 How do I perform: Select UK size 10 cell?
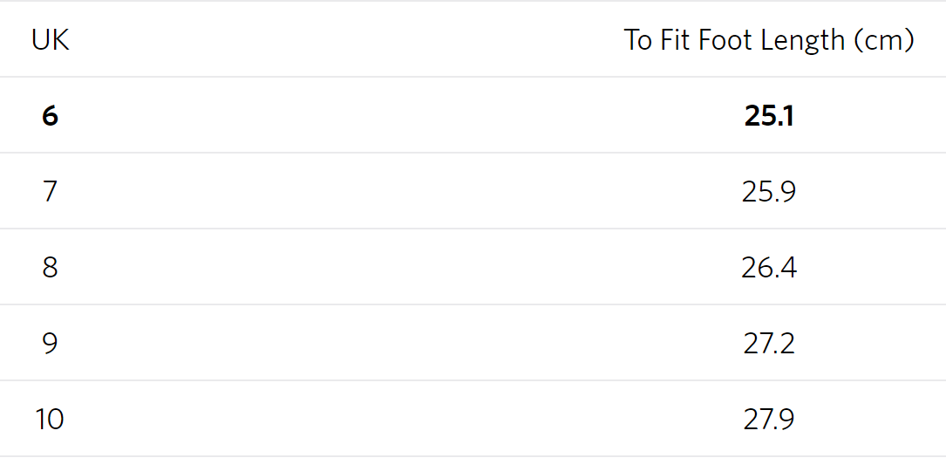pyautogui.click(x=50, y=420)
